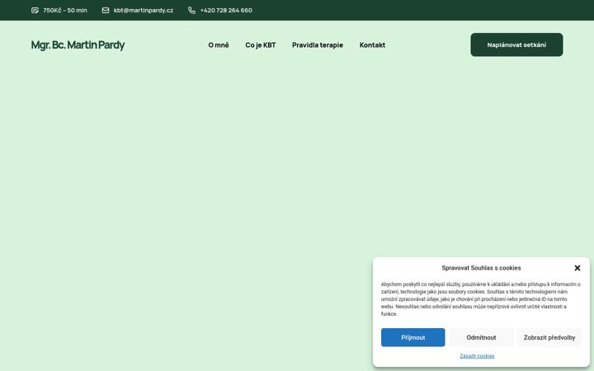Click the price card icon

(x=35, y=10)
